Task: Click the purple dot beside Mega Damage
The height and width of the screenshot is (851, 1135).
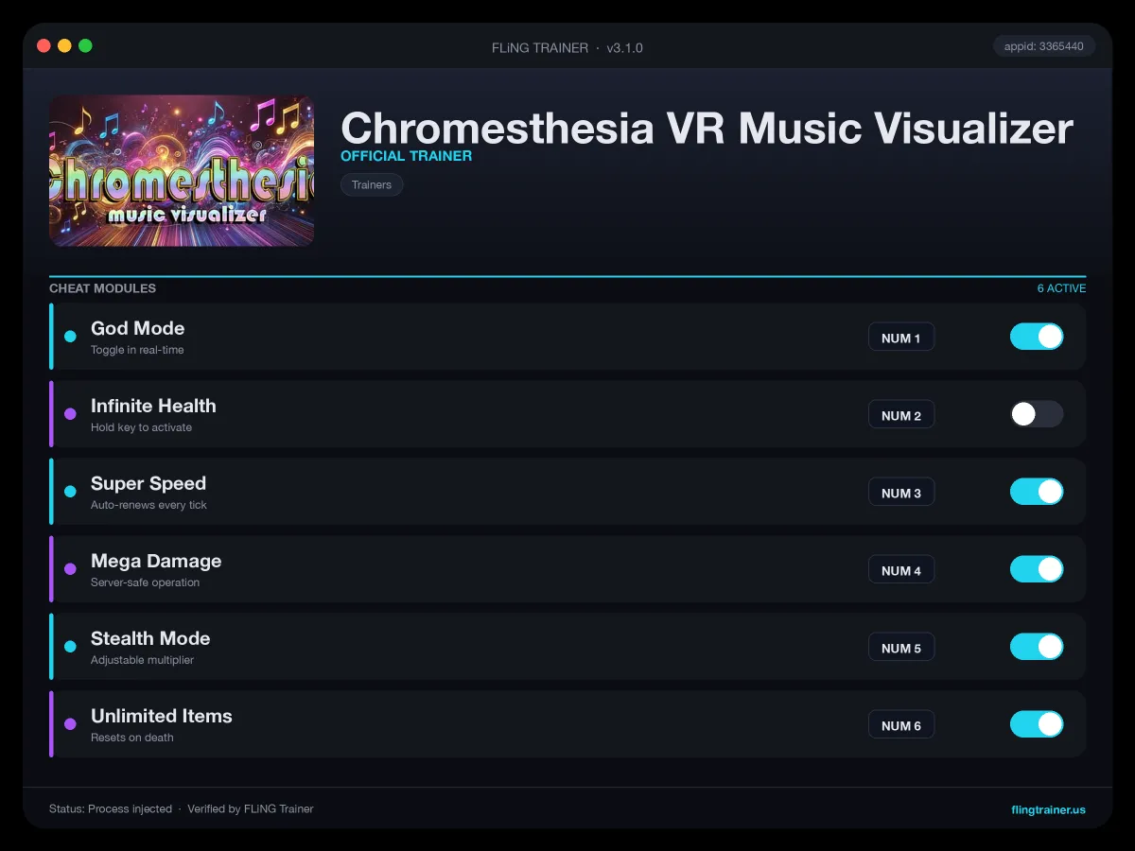Action: point(70,569)
